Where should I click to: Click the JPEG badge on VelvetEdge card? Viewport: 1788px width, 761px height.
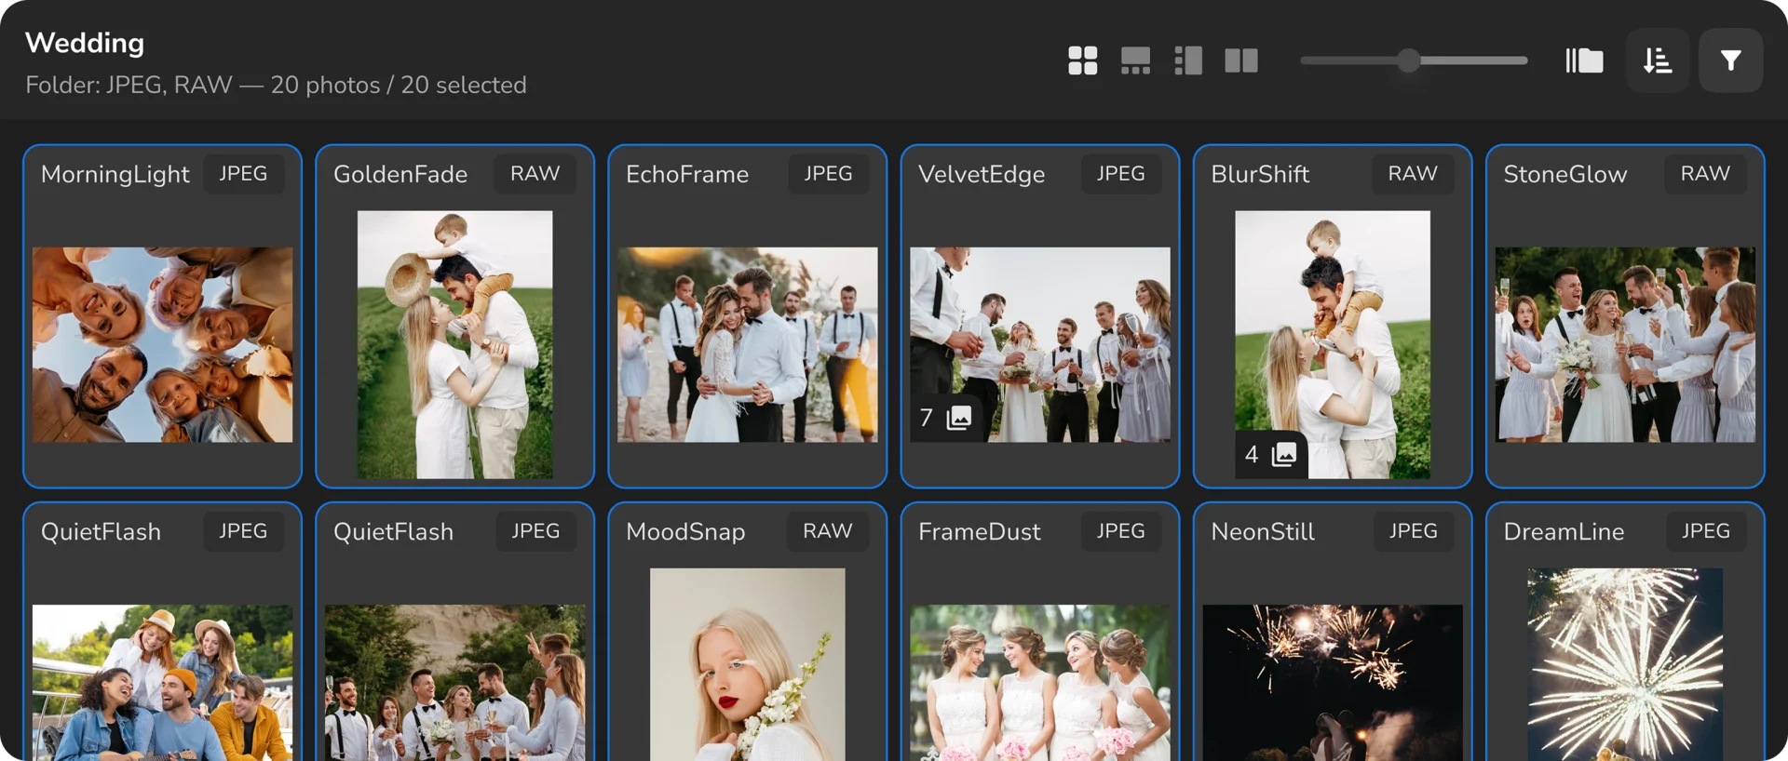pyautogui.click(x=1121, y=174)
